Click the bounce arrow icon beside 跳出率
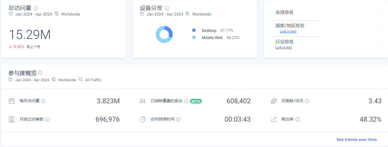Viewport: 388px width, 147px height. (x=274, y=119)
